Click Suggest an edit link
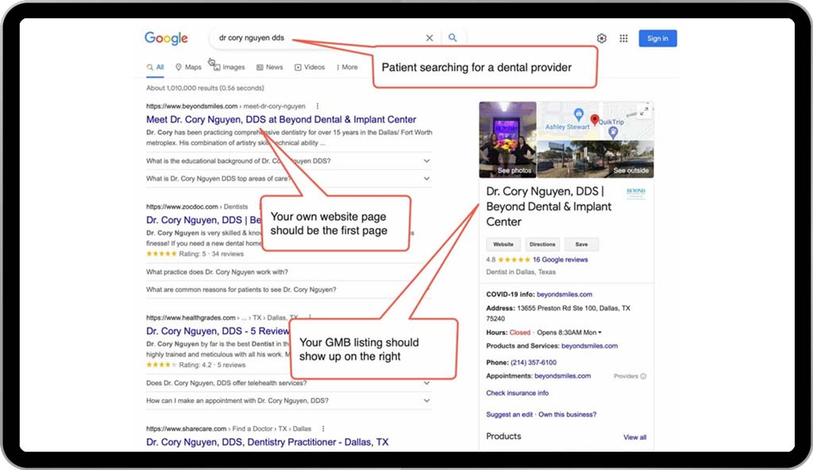This screenshot has height=470, width=813. pos(509,414)
